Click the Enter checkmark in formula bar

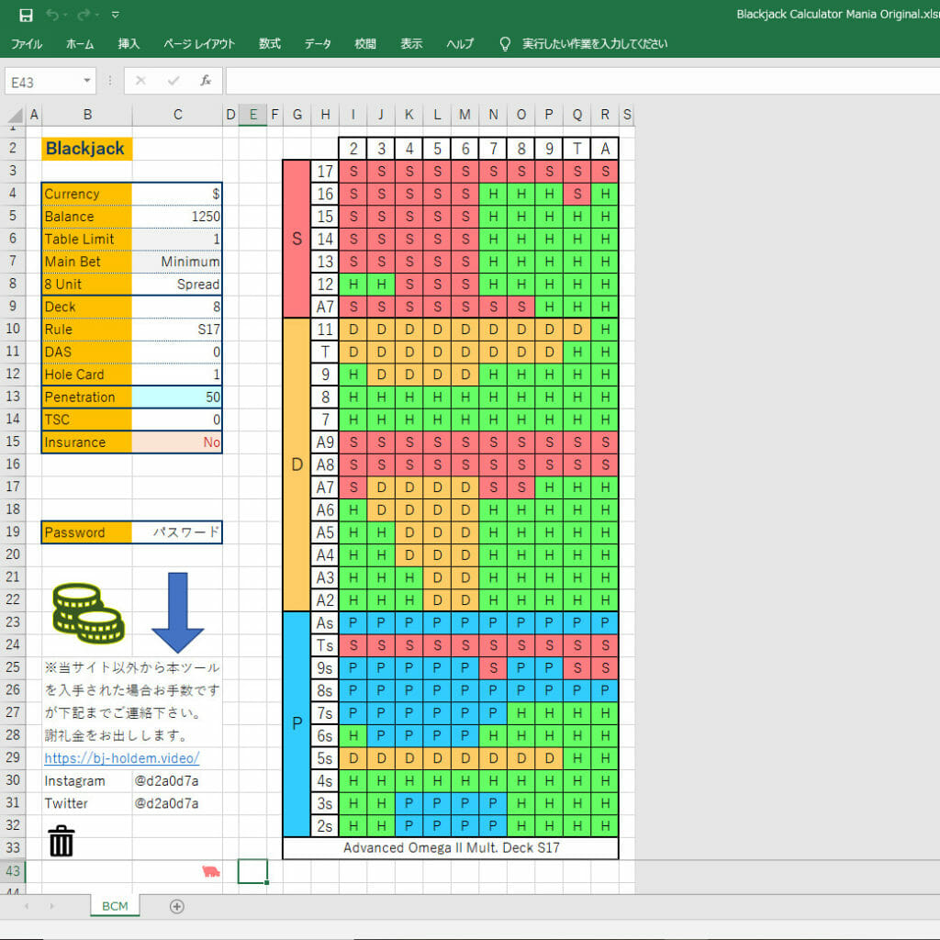click(171, 80)
